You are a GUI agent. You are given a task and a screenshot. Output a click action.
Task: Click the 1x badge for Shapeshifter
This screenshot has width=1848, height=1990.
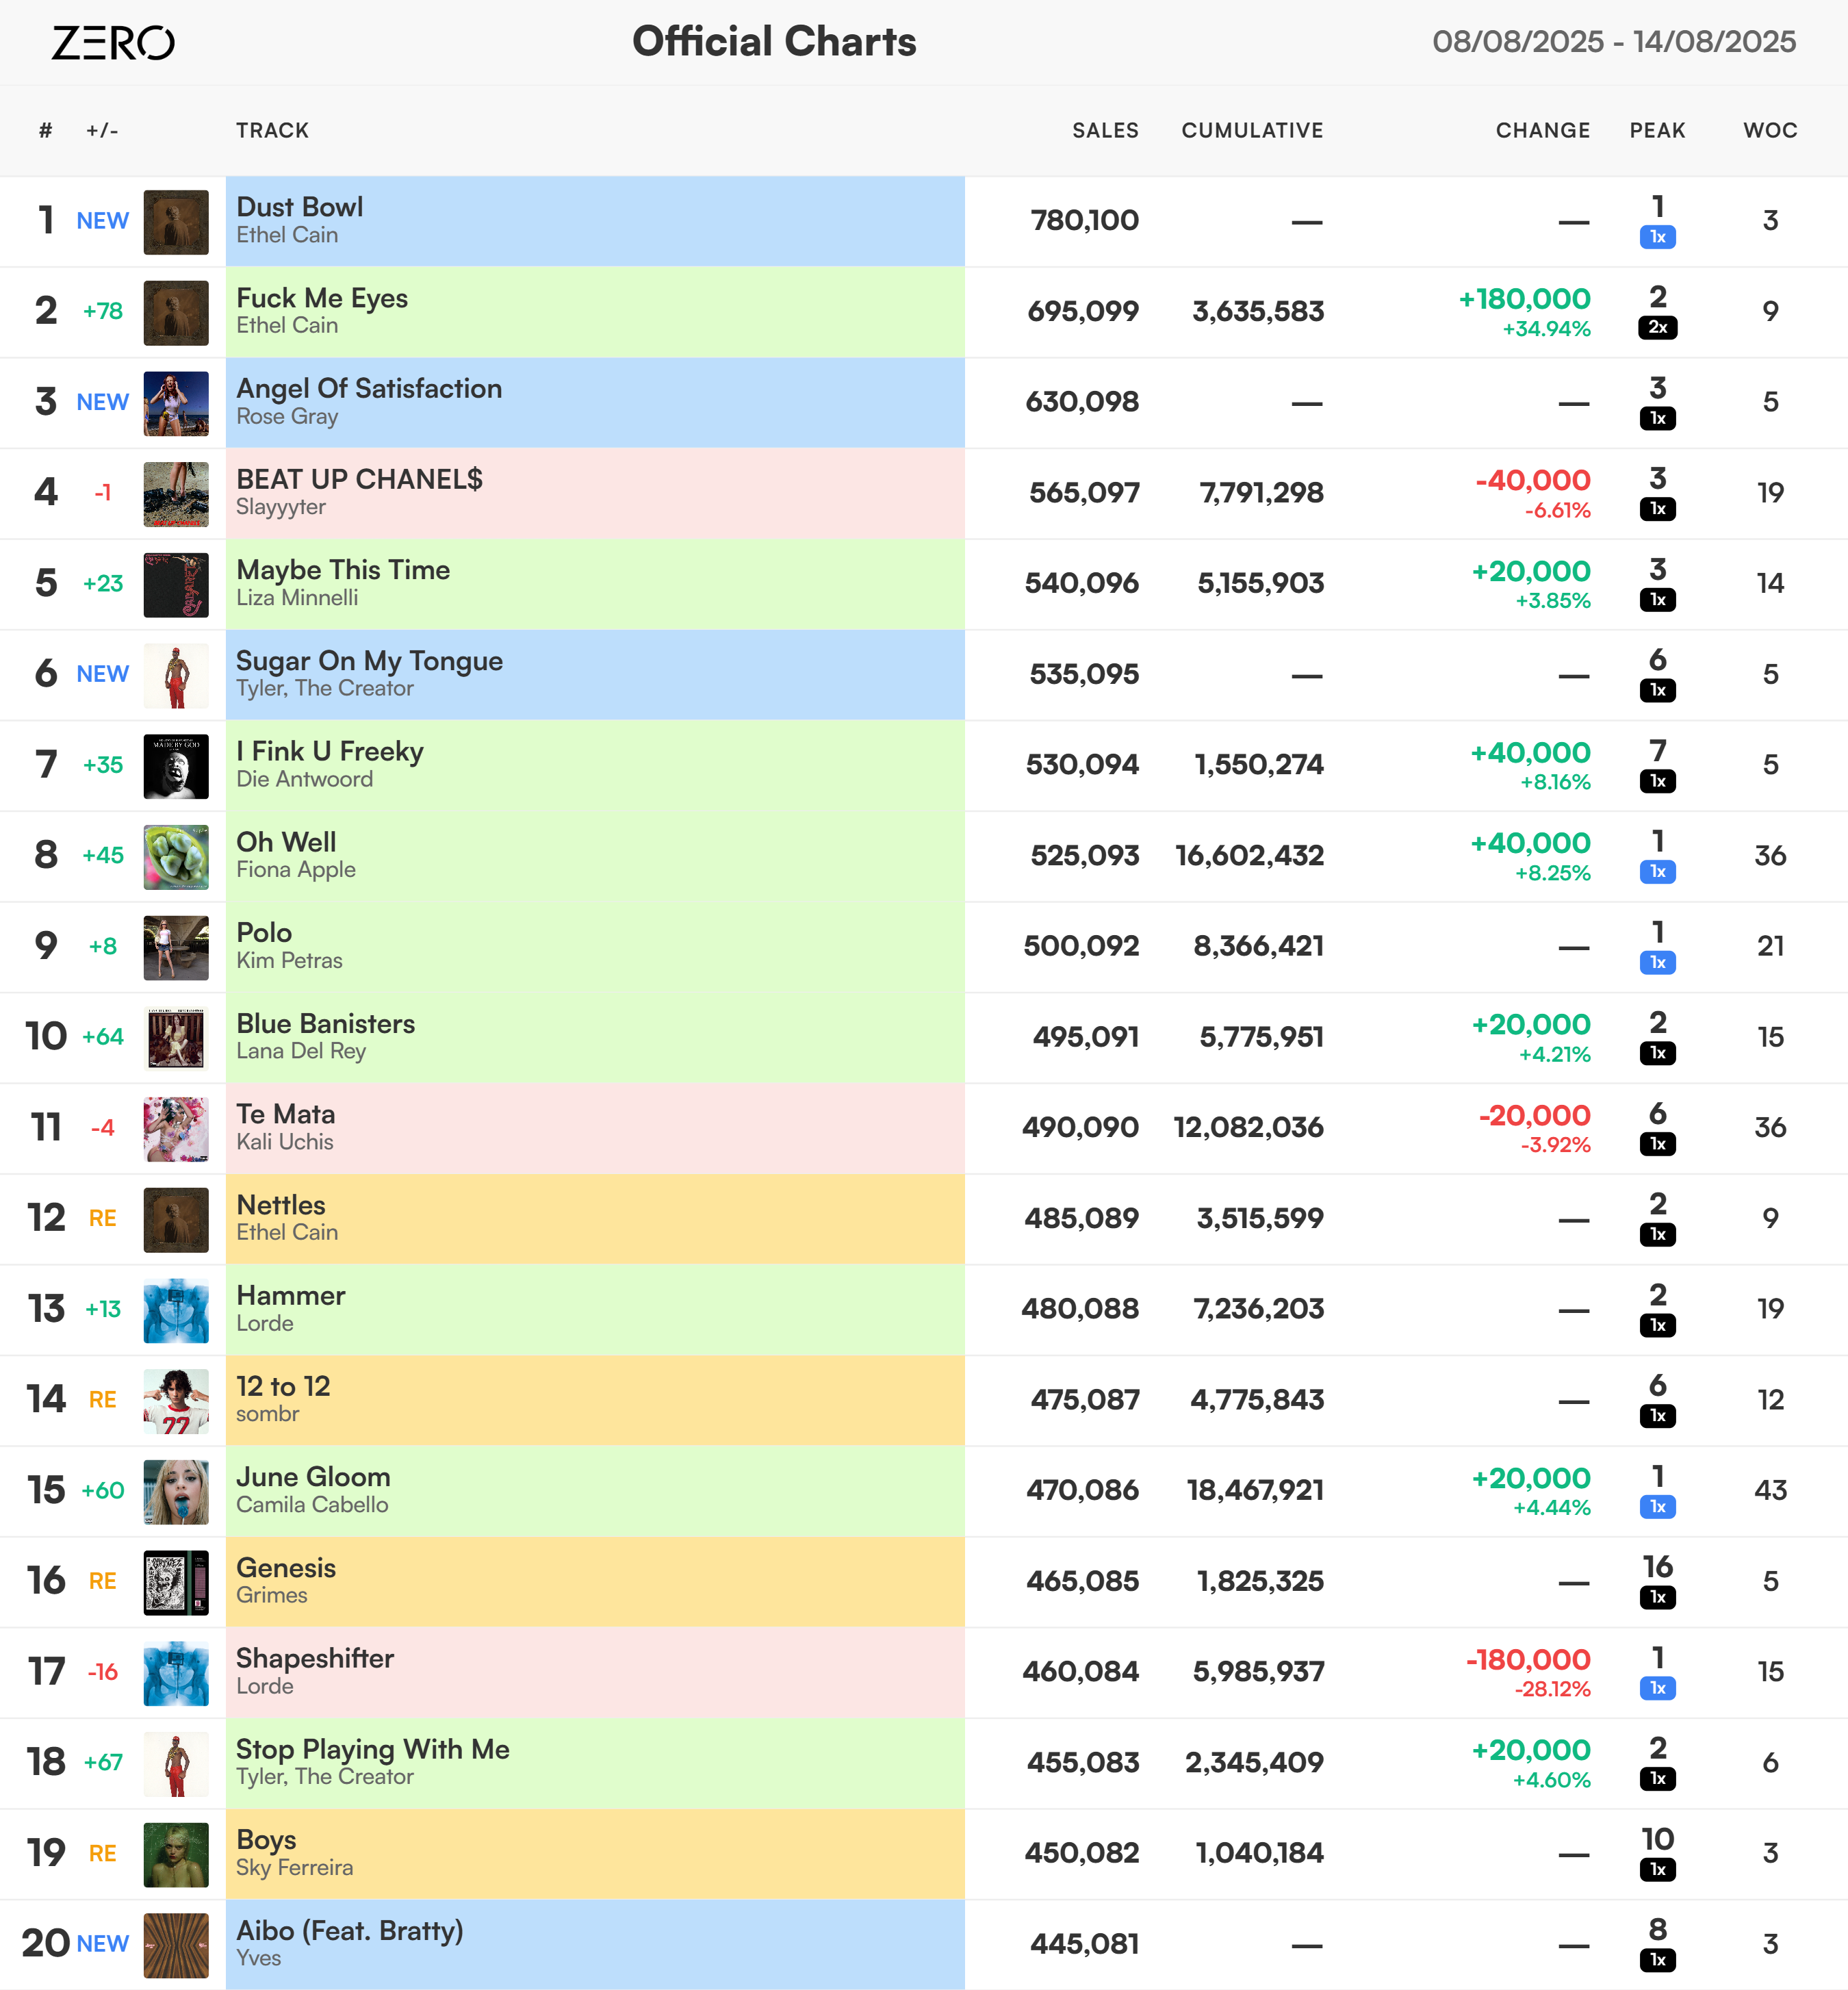click(1657, 1689)
